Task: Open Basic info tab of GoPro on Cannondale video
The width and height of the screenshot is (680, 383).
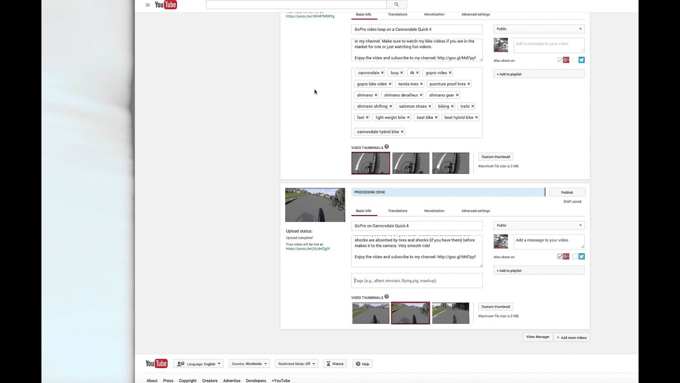Action: coord(364,211)
